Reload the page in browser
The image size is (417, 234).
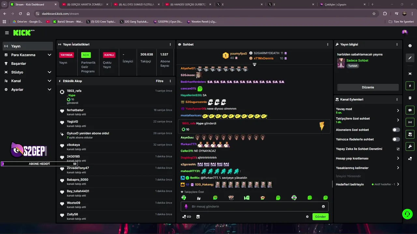(20, 14)
